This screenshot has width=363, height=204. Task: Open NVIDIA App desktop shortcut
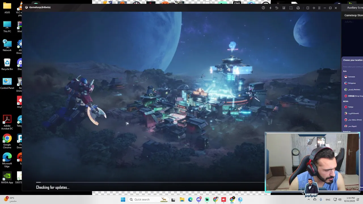pyautogui.click(x=7, y=178)
